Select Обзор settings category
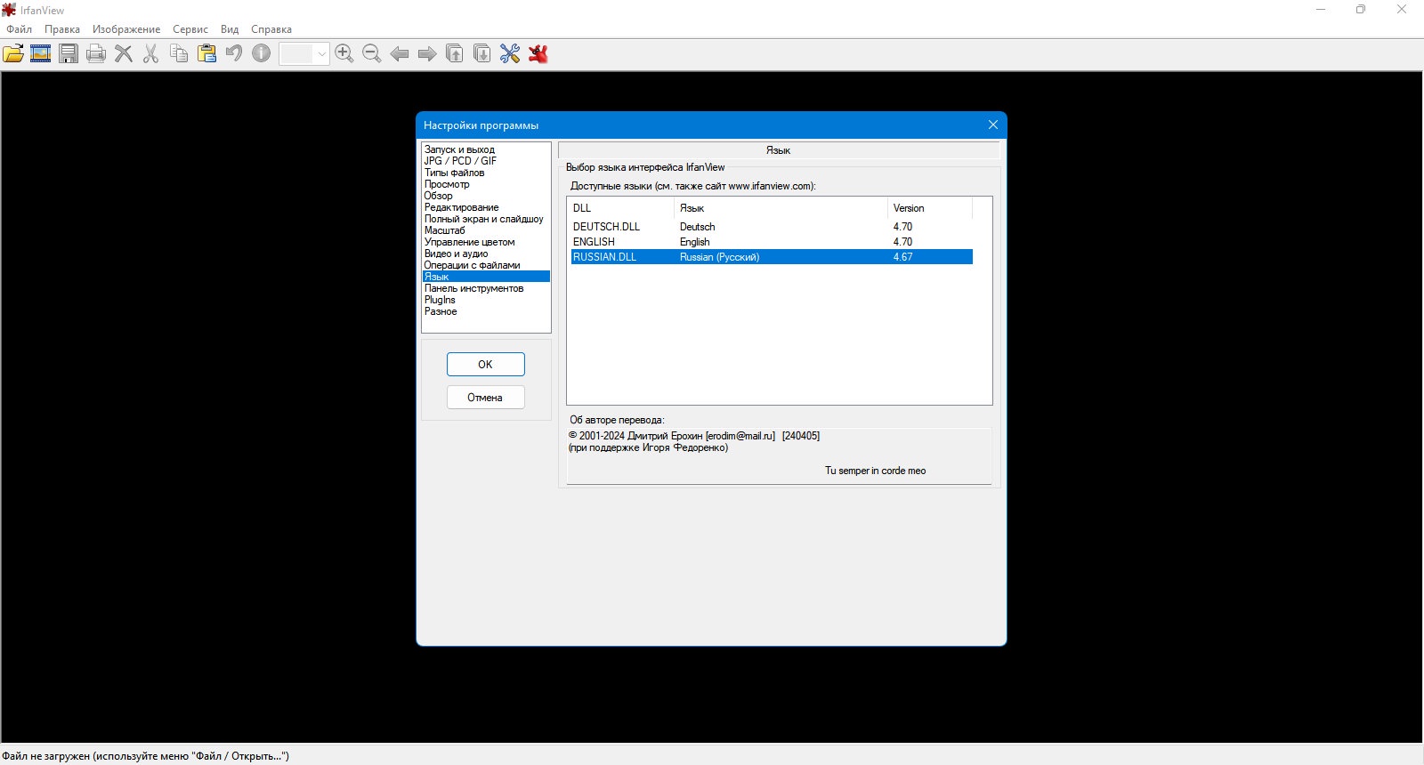The image size is (1424, 765). [486, 196]
